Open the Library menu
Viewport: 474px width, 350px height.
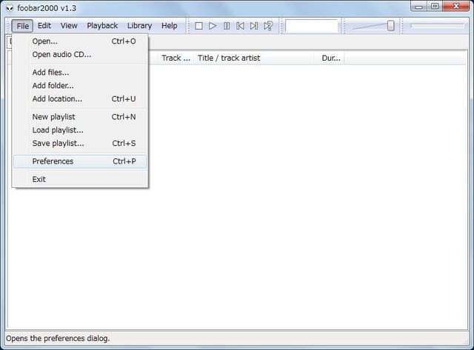pos(139,26)
